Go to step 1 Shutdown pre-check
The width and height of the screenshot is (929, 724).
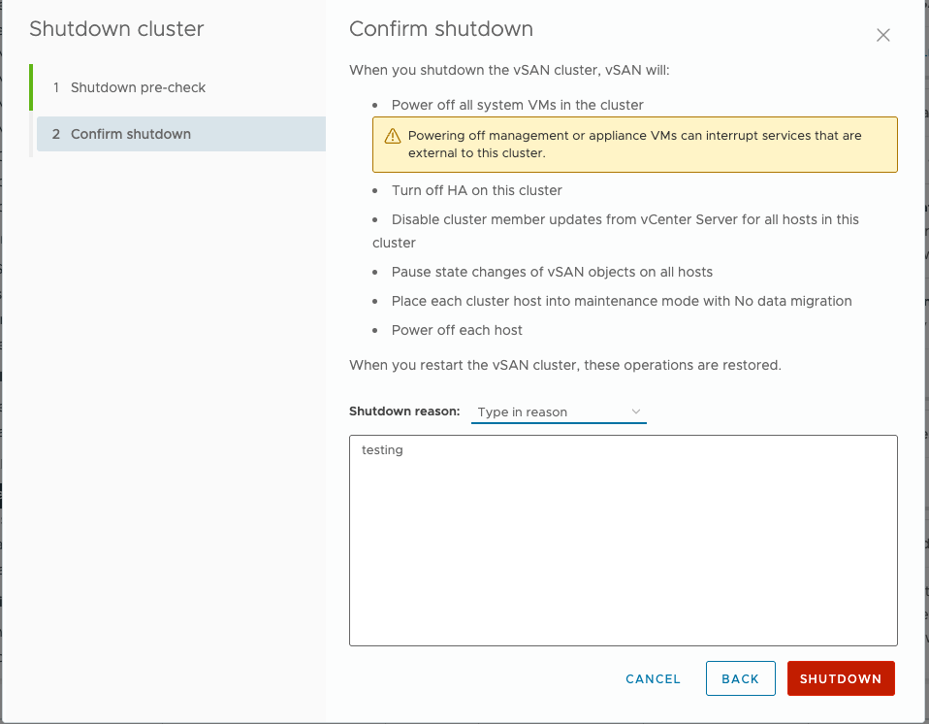(138, 87)
